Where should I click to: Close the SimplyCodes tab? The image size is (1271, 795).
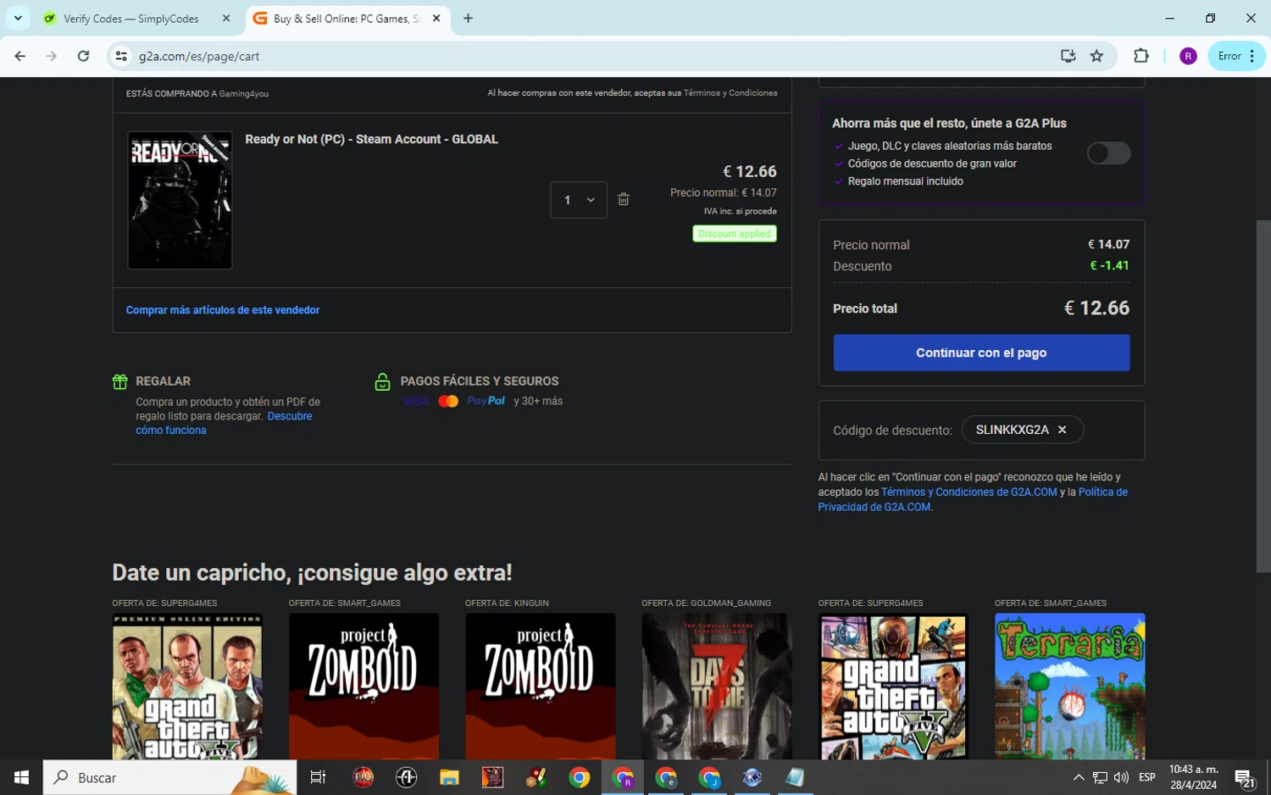click(x=226, y=19)
